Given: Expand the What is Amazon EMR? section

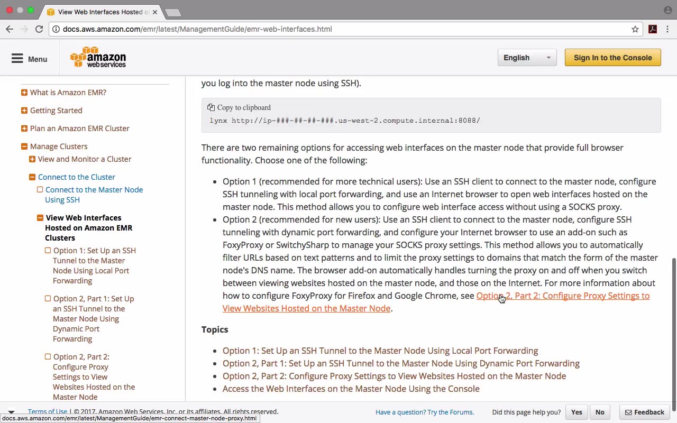Looking at the screenshot, I should [x=24, y=93].
